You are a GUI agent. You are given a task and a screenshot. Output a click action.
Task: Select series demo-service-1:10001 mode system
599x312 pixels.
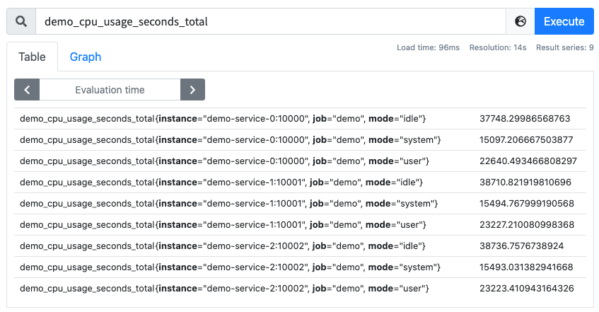tap(229, 204)
